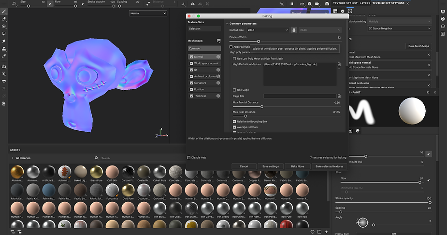Open the Log panel icon
Screen dimensions: 447x235
(443, 34)
